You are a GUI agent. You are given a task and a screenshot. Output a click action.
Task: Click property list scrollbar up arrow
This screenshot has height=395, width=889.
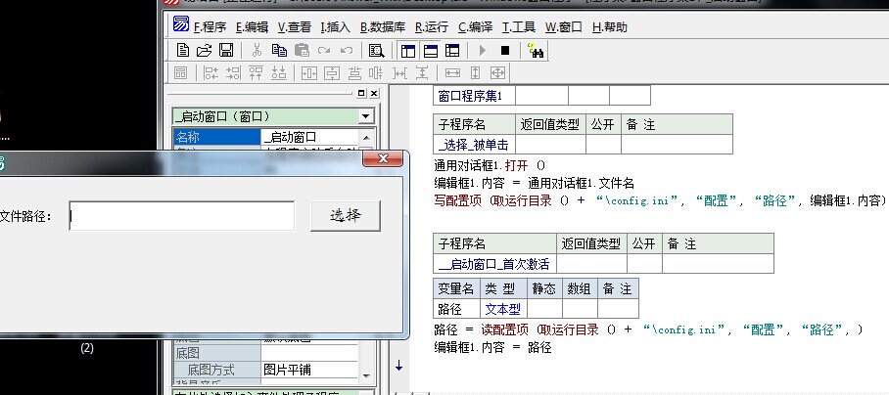coord(366,138)
